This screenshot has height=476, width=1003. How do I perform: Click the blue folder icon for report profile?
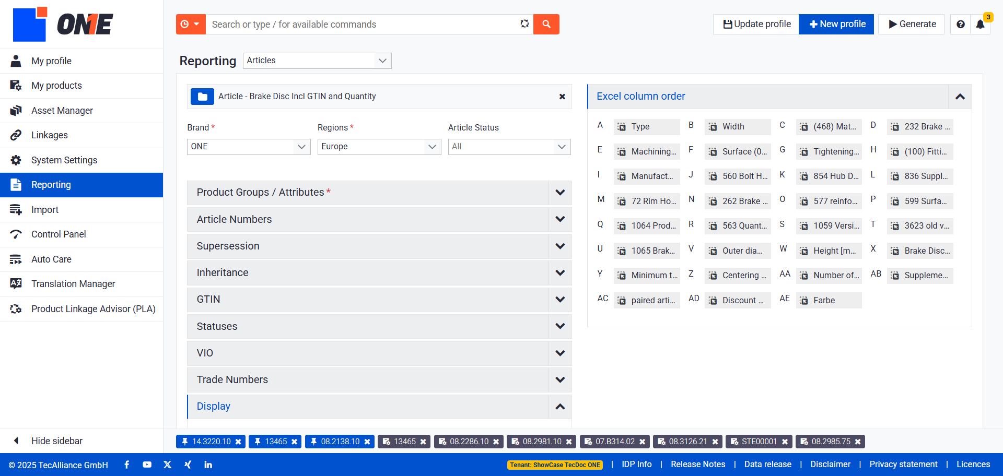click(202, 97)
